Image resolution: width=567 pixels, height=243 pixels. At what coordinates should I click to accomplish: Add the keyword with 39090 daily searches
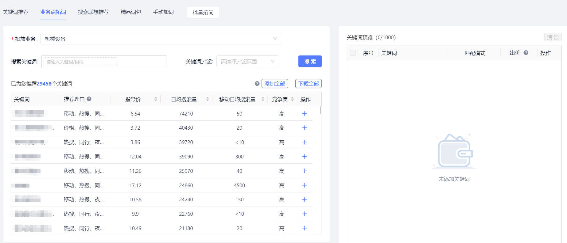coord(305,157)
